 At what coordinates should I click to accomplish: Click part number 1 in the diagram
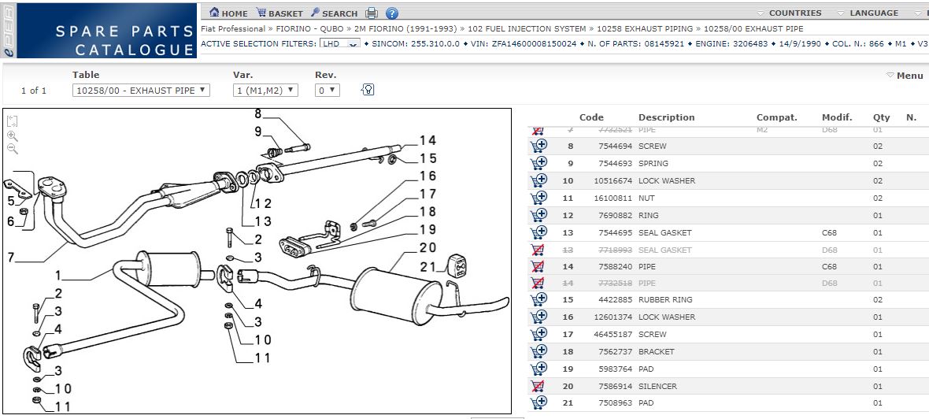[x=58, y=276]
